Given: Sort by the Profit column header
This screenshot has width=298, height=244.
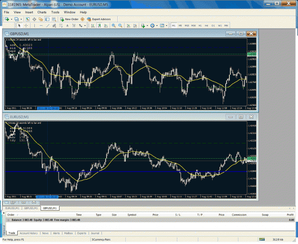Looking at the screenshot, I should pyautogui.click(x=290, y=215).
